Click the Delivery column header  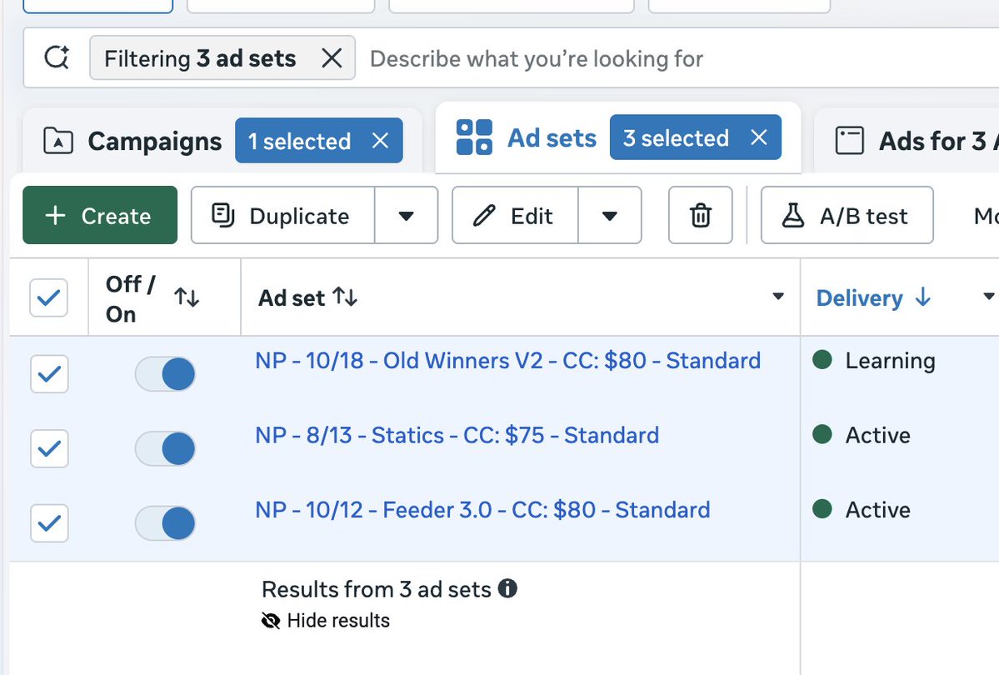(860, 297)
